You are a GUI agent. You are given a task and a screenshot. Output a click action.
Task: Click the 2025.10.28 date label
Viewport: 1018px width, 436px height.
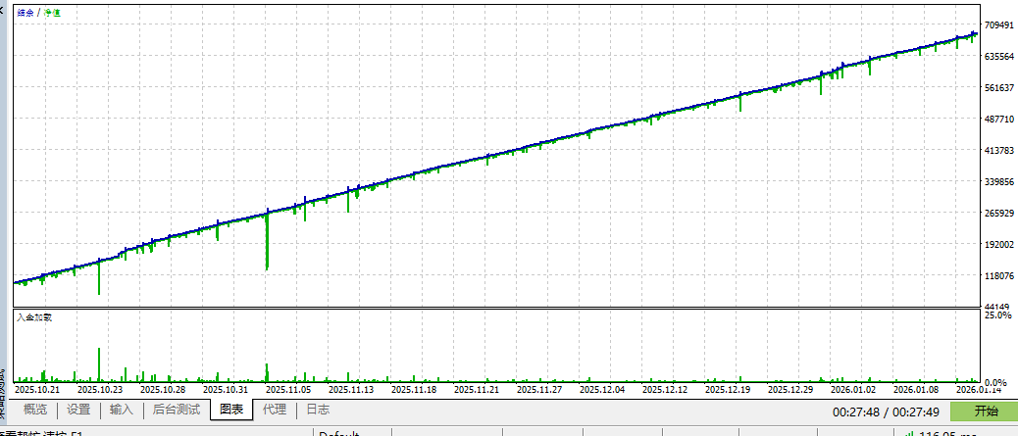click(163, 390)
